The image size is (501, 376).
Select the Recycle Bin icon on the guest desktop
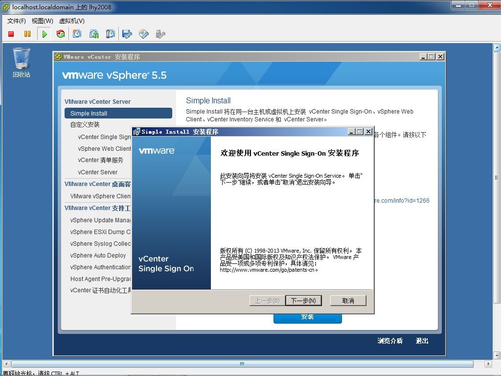22,62
